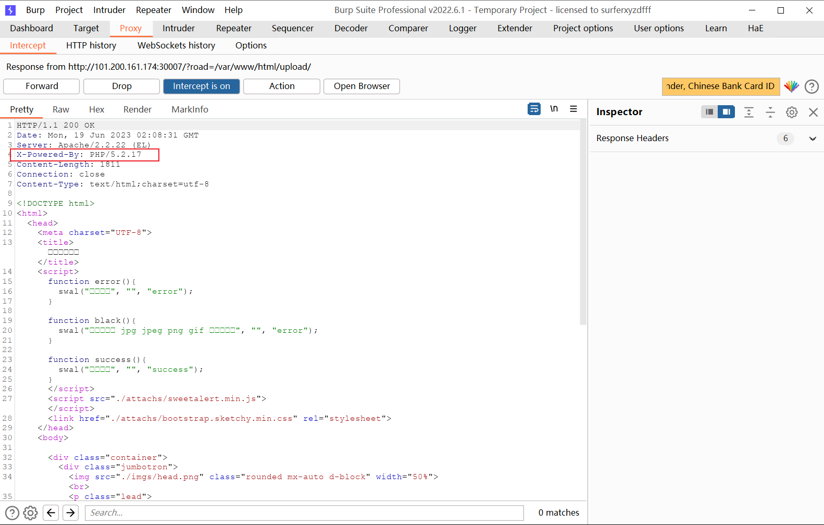The width and height of the screenshot is (824, 525).
Task: Focus the Search input field
Action: click(x=304, y=513)
